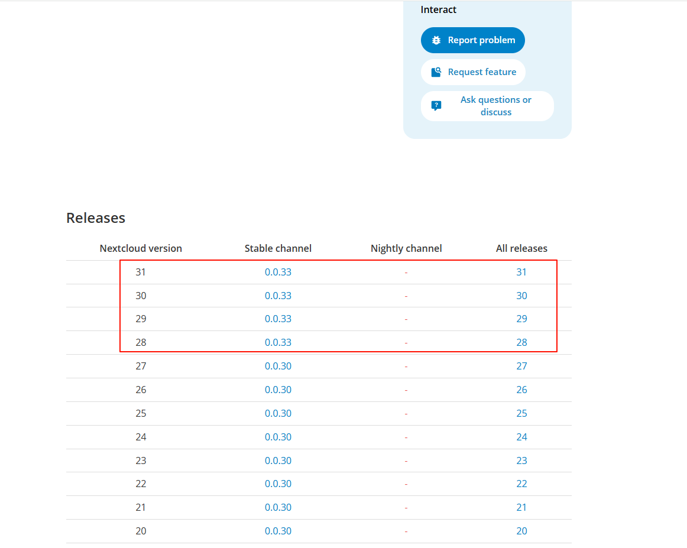
Task: Open All releases link 20
Action: (x=521, y=531)
